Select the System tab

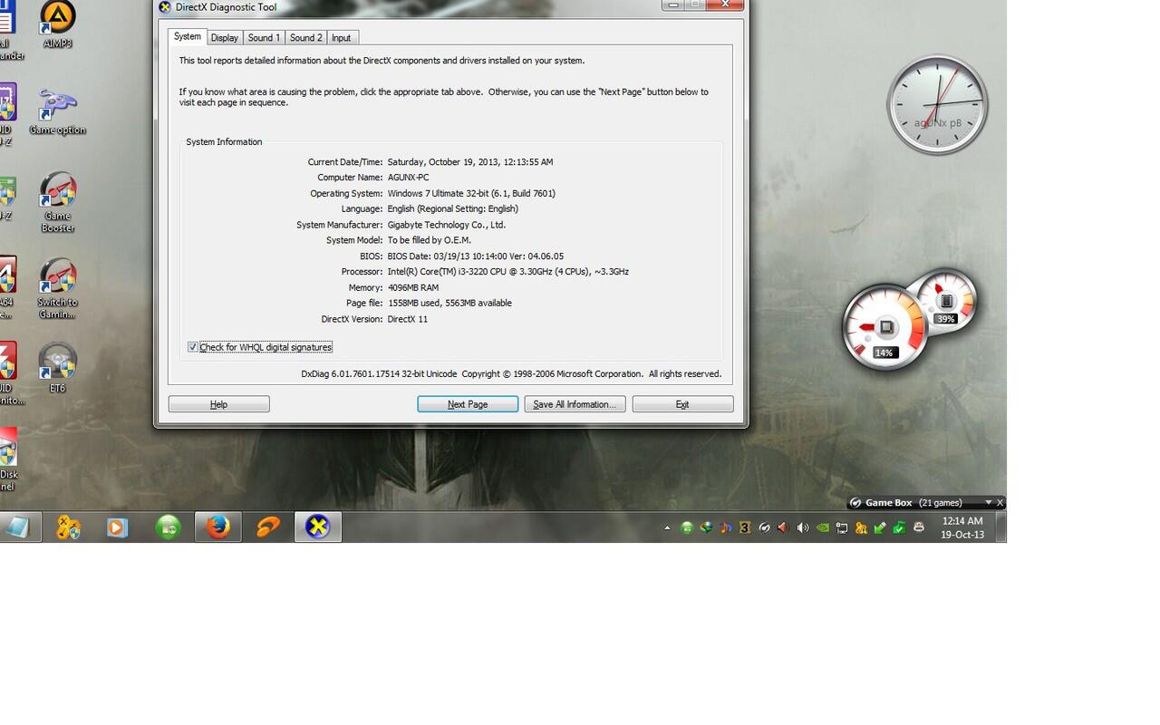[x=188, y=36]
